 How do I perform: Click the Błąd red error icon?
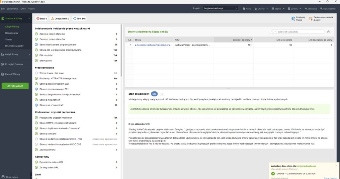[x=38, y=19]
